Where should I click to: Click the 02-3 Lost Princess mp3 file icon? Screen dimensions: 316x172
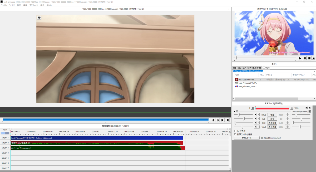tap(236, 79)
